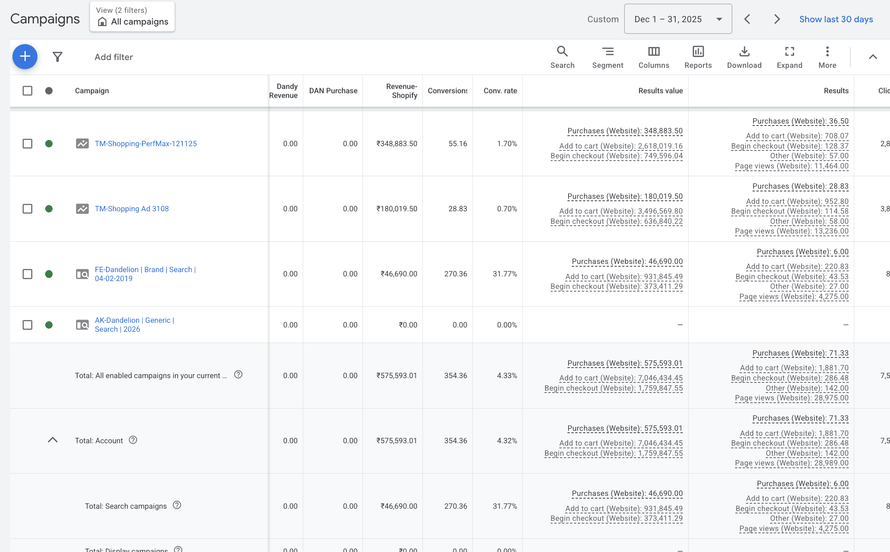Click Page views (Website): 28,989.00 account total
This screenshot has width=890, height=552.
pos(791,463)
